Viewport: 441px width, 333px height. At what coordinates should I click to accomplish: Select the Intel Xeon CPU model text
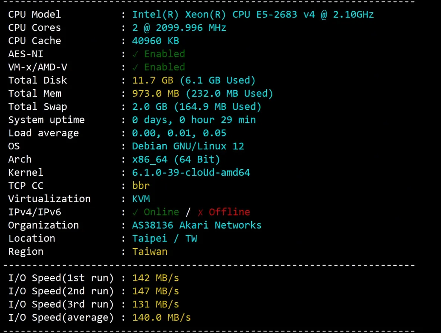(253, 14)
